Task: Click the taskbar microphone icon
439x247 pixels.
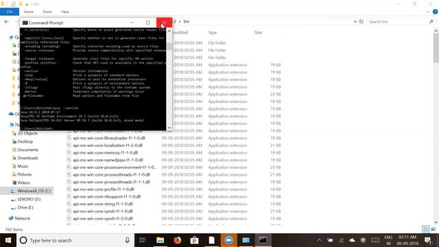Action: coord(127,240)
